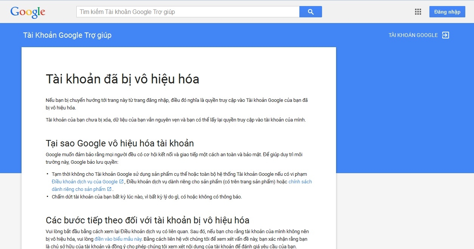Screen dimensions: 474x249
Task: Click the Tài Khoản Google Trợ giúp header title
Action: [67, 35]
